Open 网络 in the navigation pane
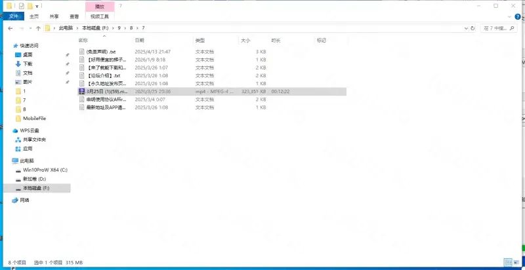The width and height of the screenshot is (525, 270). click(x=24, y=200)
